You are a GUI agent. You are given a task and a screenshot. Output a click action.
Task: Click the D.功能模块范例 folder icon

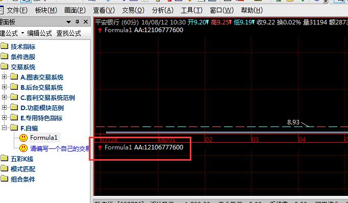(14, 107)
